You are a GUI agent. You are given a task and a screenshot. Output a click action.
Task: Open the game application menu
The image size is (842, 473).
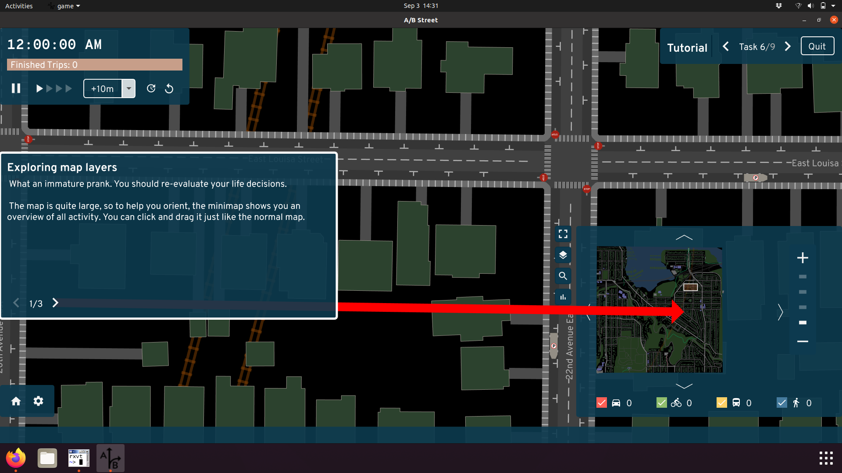click(x=65, y=6)
